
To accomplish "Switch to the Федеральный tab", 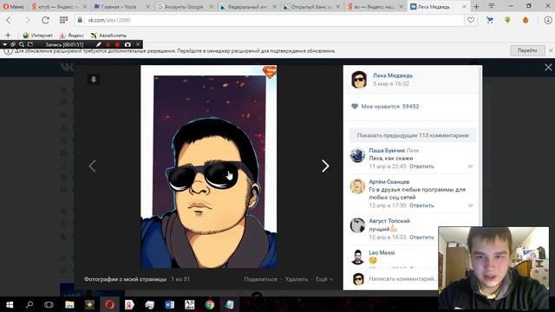I will point(248,6).
